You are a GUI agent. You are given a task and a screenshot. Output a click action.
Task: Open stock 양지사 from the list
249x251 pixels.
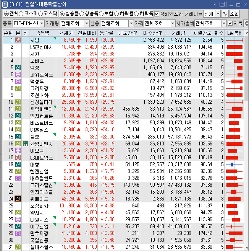tap(37, 213)
